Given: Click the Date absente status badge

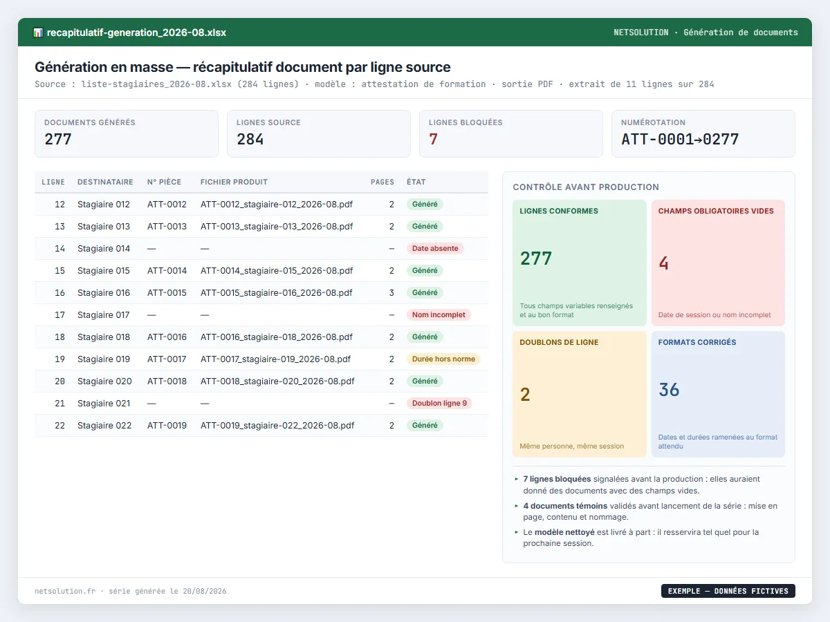Looking at the screenshot, I should point(435,249).
